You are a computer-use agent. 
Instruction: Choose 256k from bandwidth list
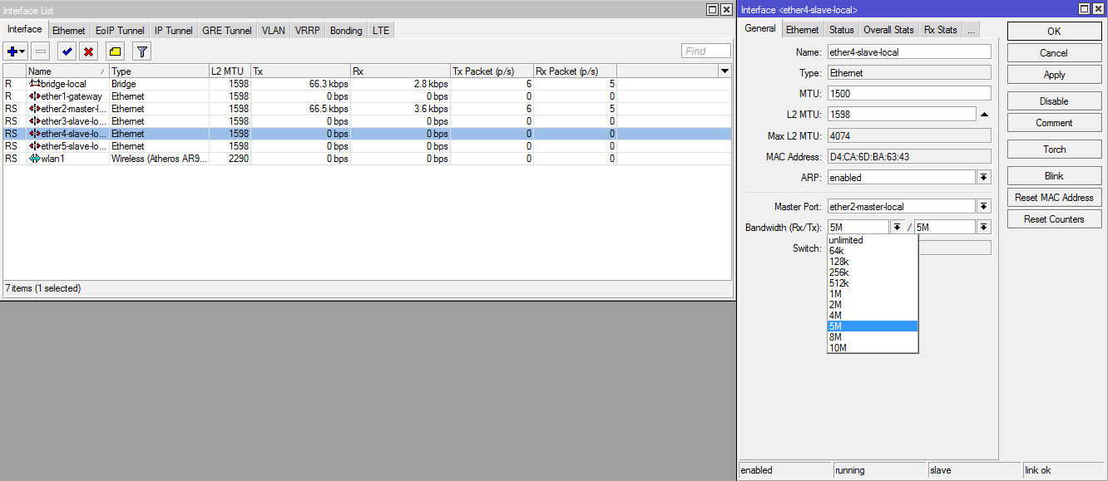pyautogui.click(x=873, y=272)
